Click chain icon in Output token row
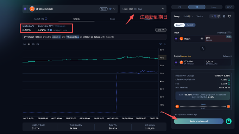 point(176,62)
